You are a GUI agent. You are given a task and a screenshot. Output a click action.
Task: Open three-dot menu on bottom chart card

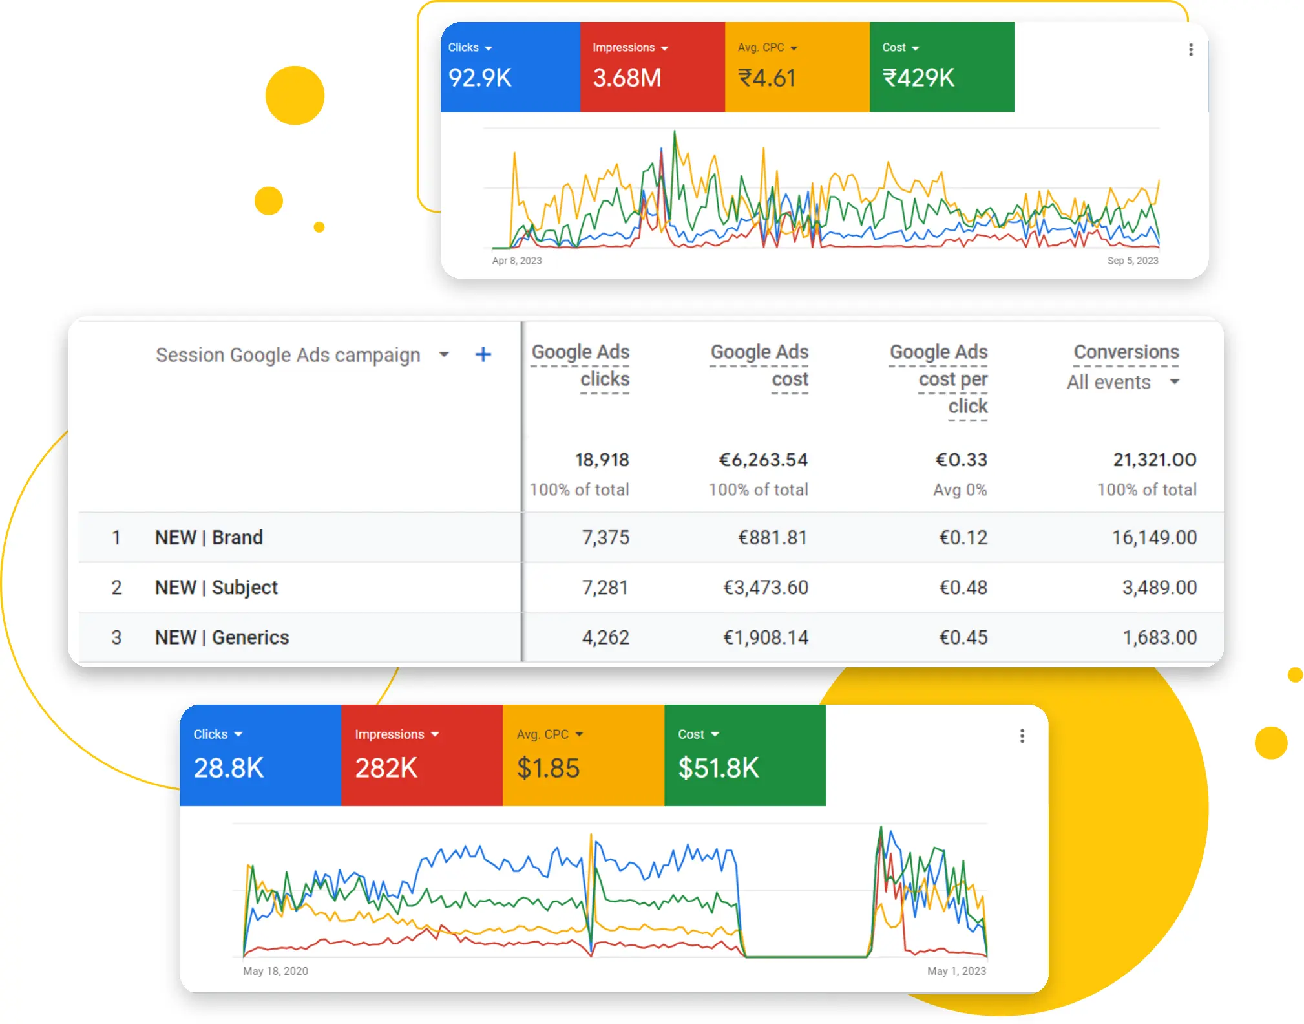click(1022, 736)
